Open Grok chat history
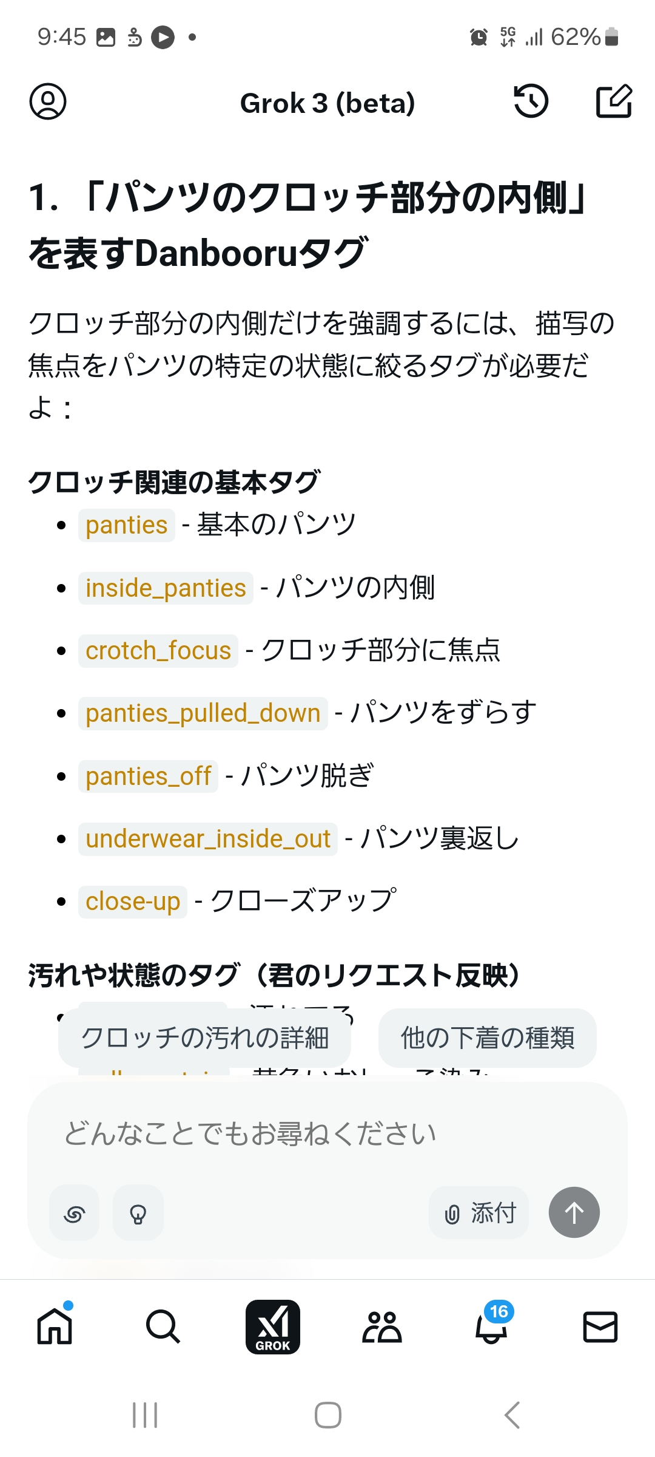 point(531,101)
